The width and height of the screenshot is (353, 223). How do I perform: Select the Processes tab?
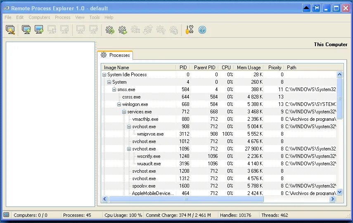coord(115,55)
